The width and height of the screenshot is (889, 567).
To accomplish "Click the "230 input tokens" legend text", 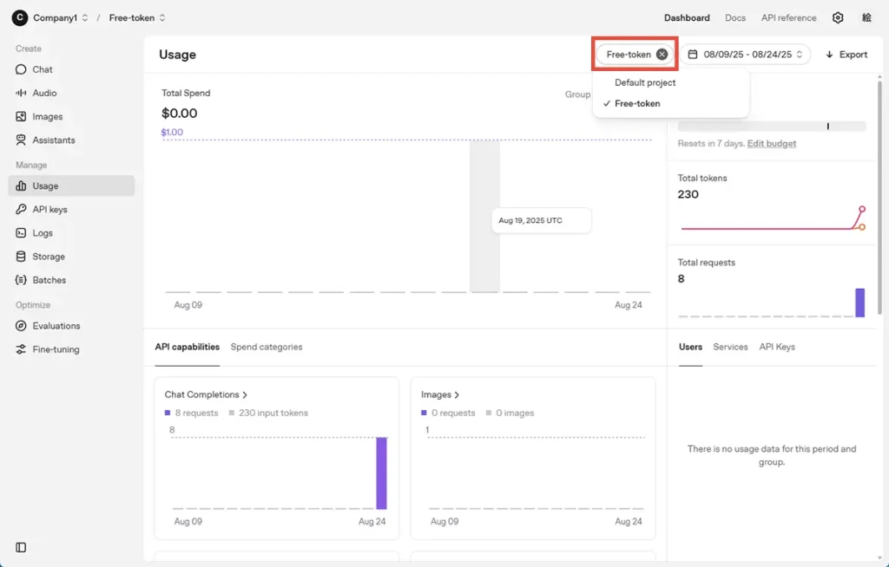I will pos(273,413).
